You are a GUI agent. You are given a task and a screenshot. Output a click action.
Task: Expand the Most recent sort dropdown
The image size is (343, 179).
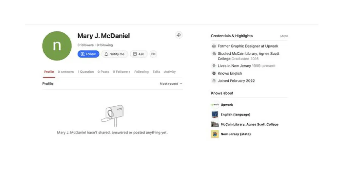point(171,84)
